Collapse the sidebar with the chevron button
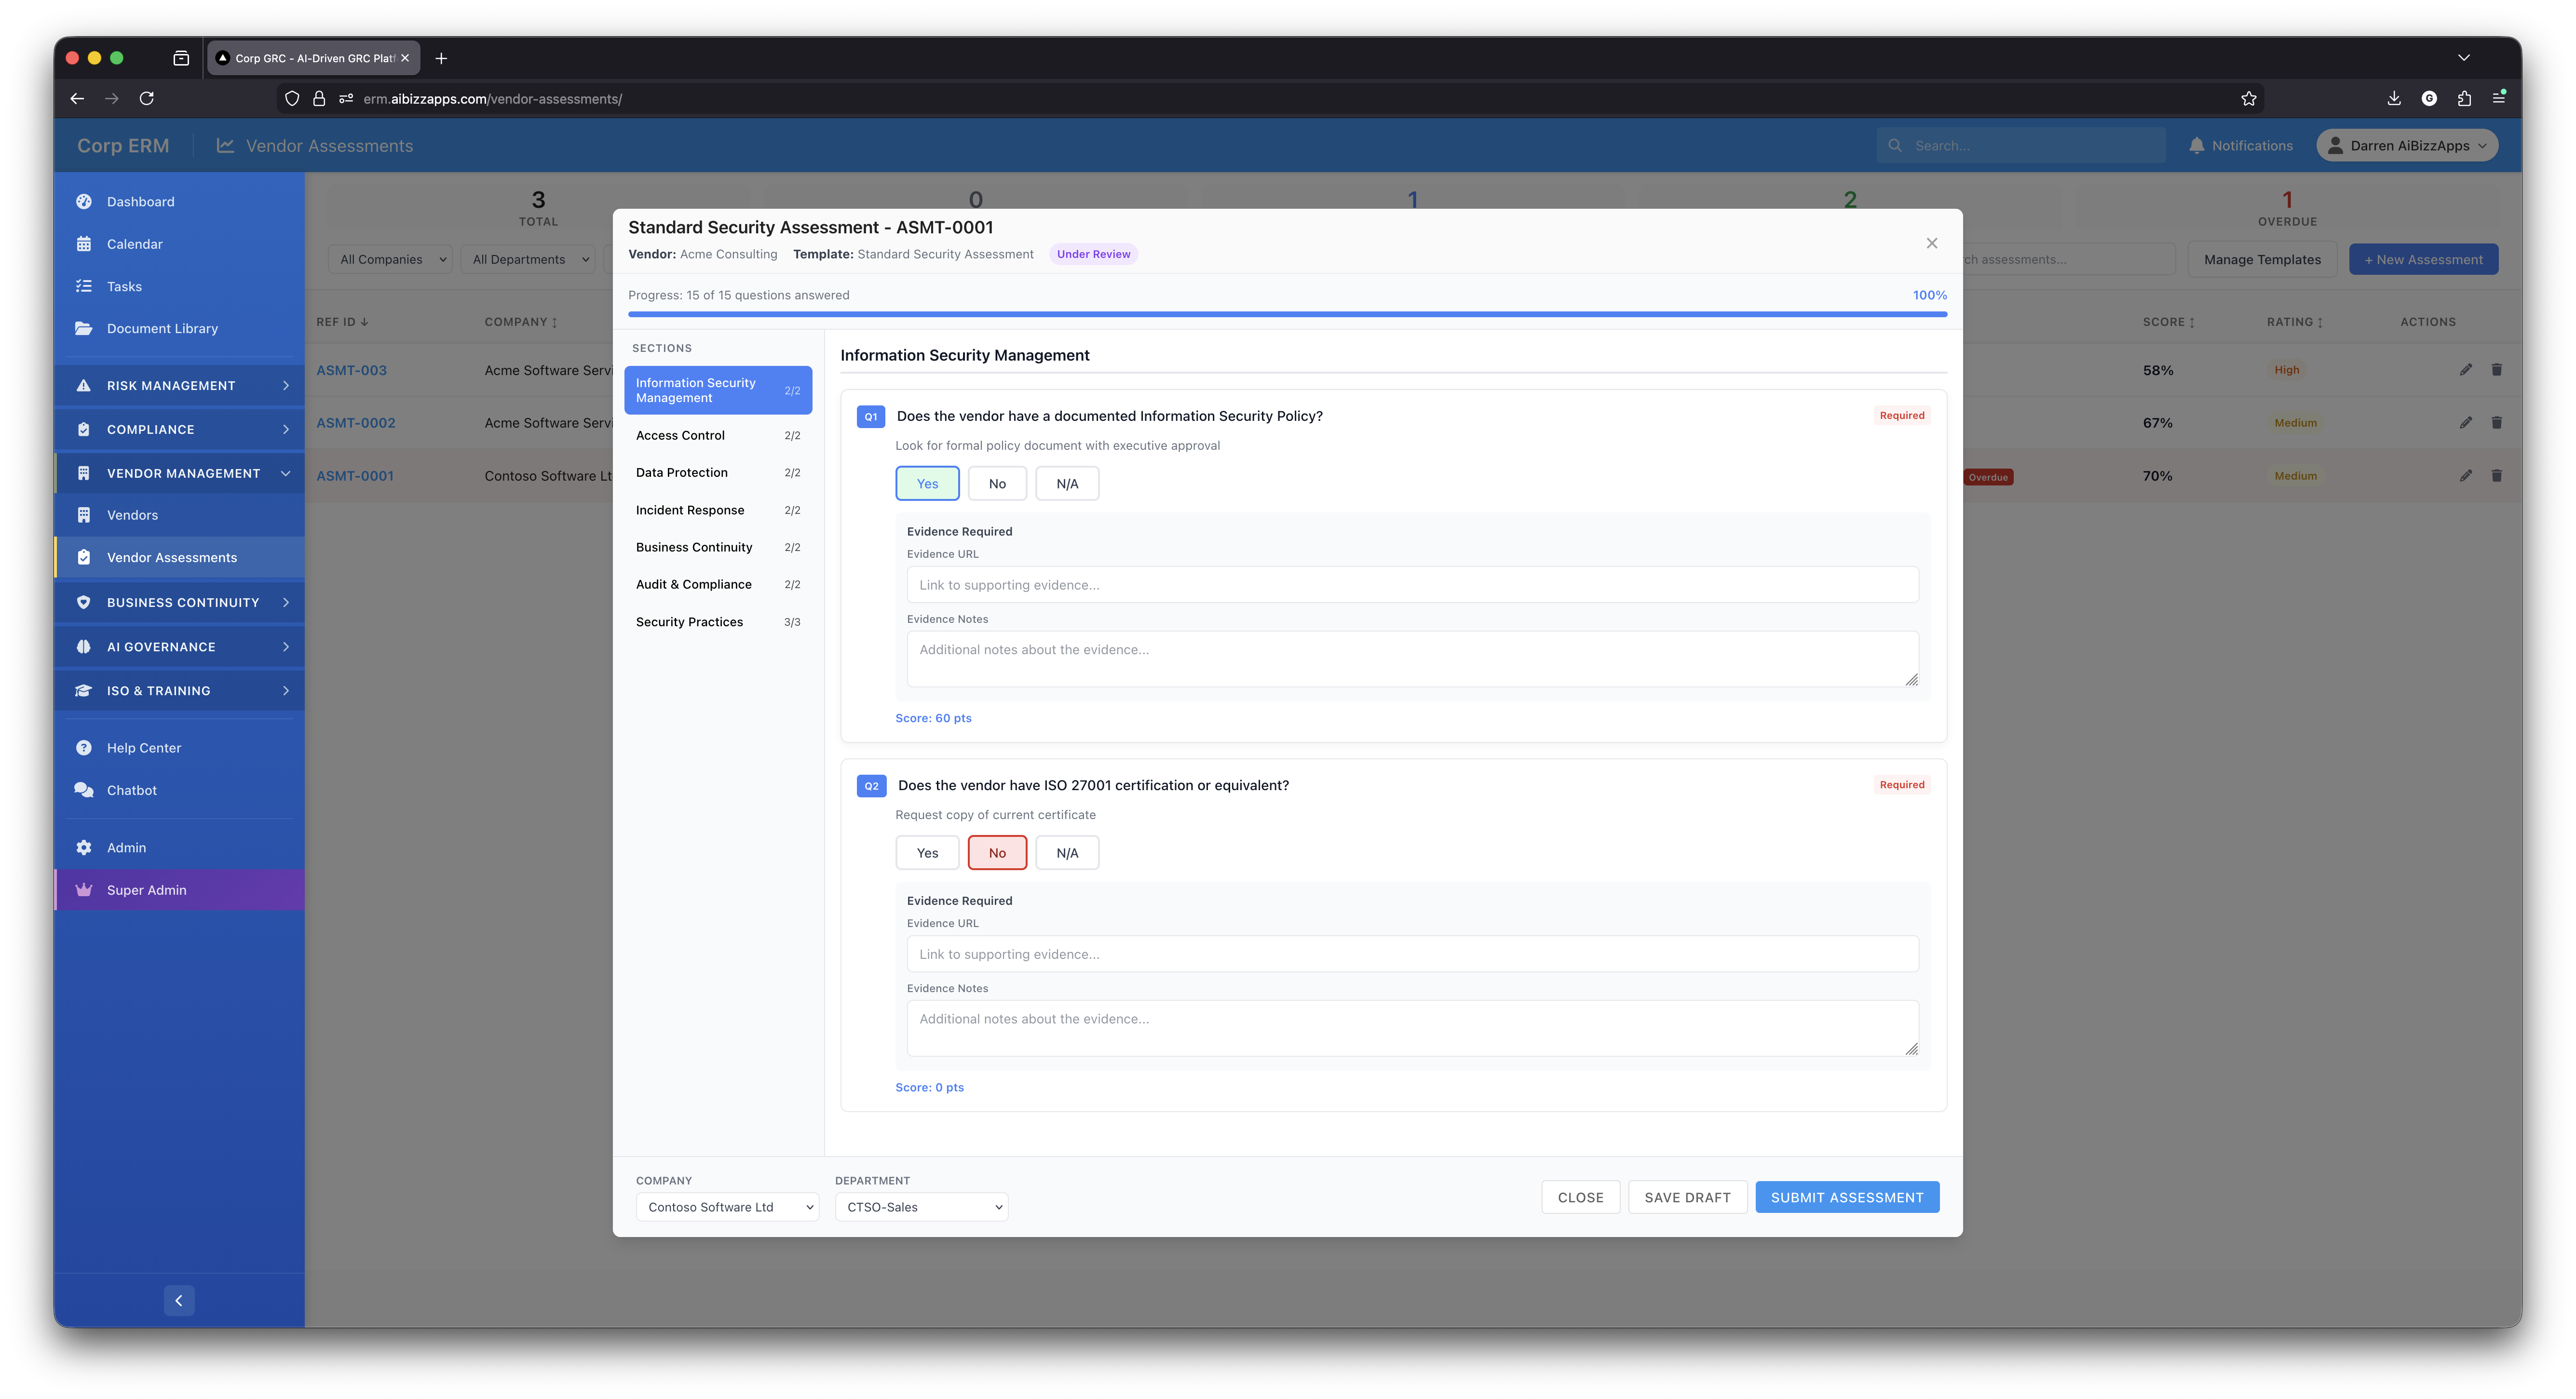Image resolution: width=2576 pixels, height=1399 pixels. [179, 1300]
